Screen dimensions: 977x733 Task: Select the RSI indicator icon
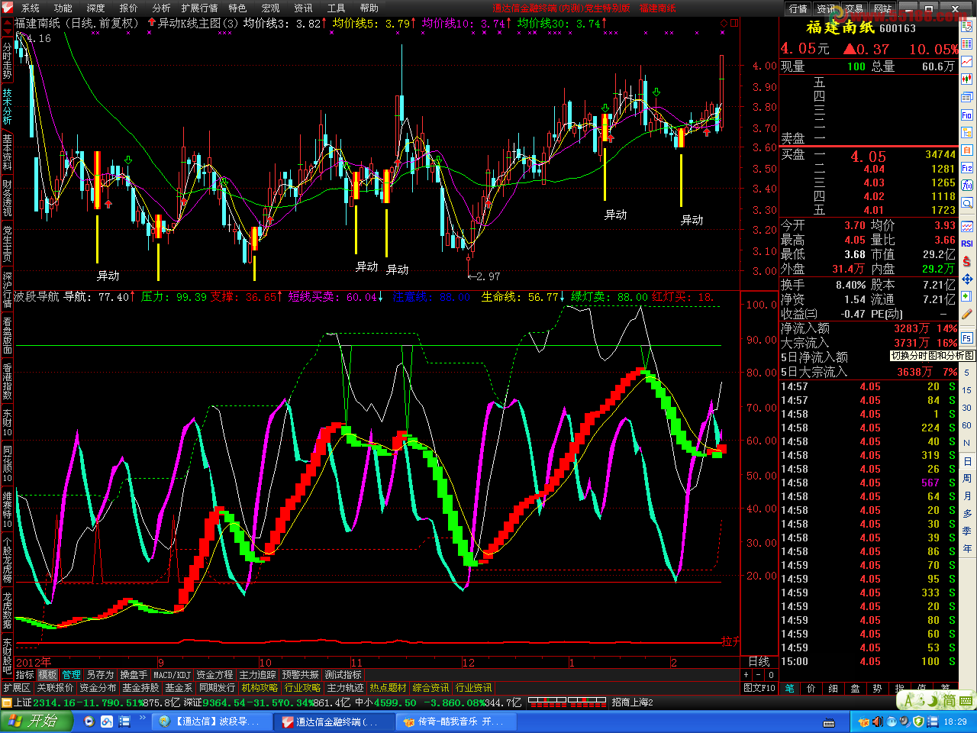pos(966,244)
